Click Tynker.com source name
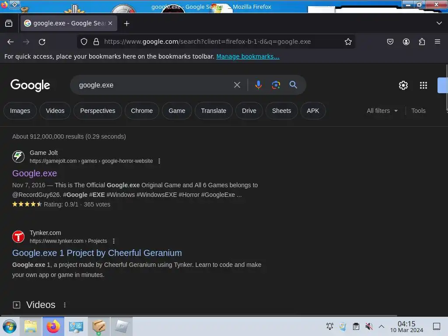Image resolution: width=448 pixels, height=336 pixels. [45, 233]
